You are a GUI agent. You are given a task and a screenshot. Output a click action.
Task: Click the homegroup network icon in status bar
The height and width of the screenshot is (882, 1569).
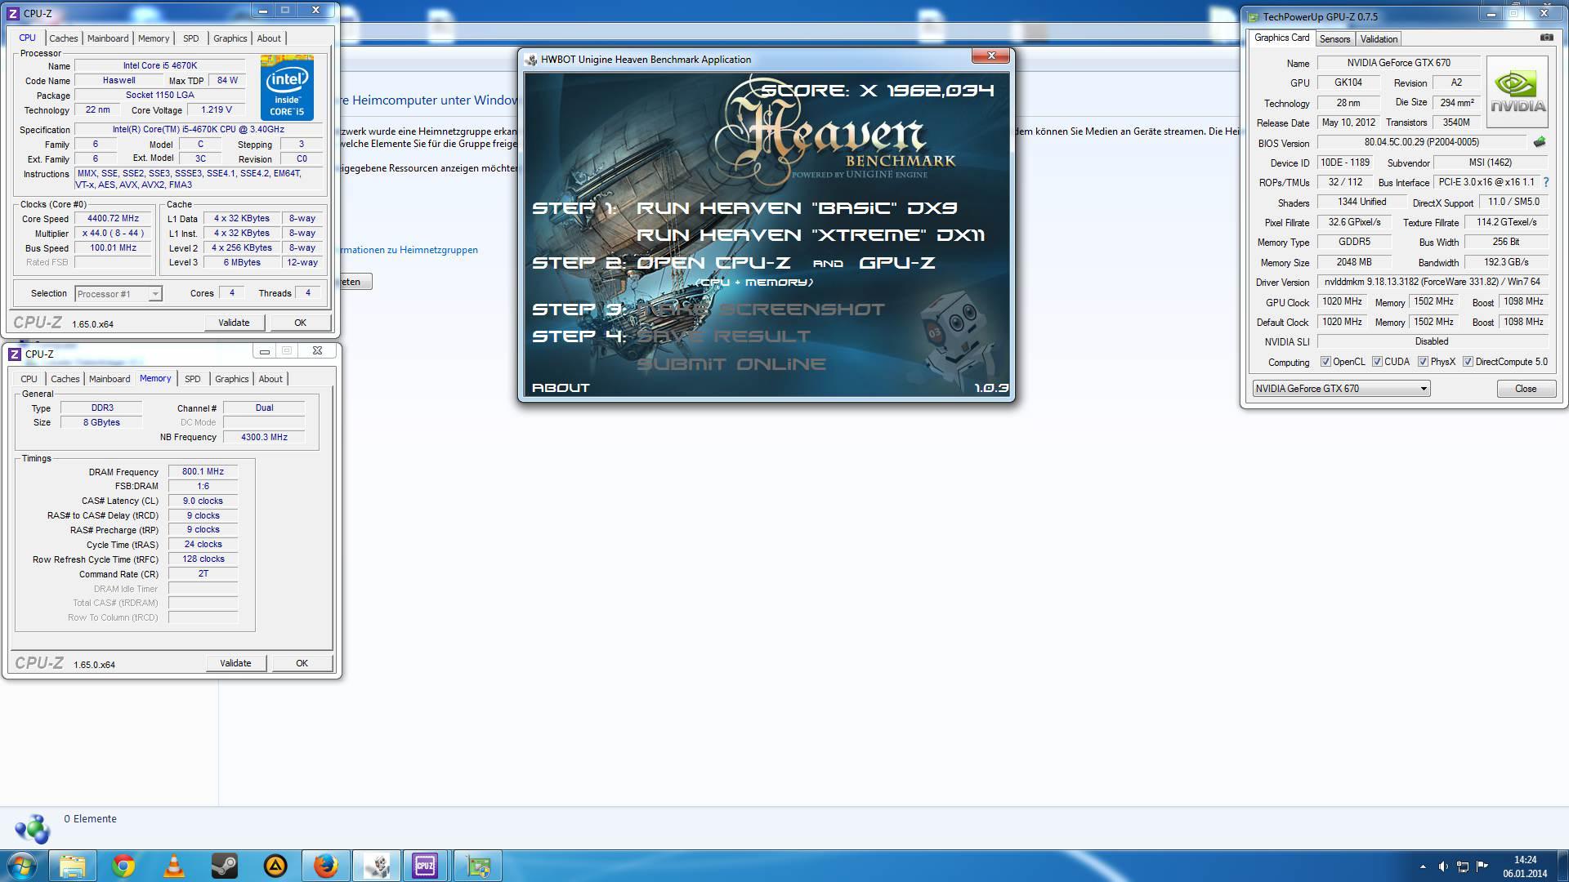pos(33,829)
